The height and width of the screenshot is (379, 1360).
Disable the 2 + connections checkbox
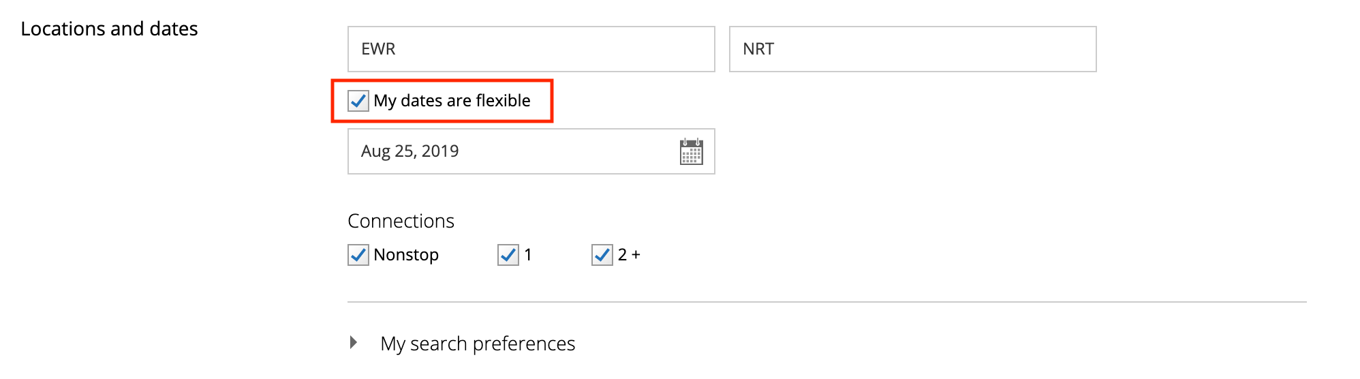tap(602, 255)
